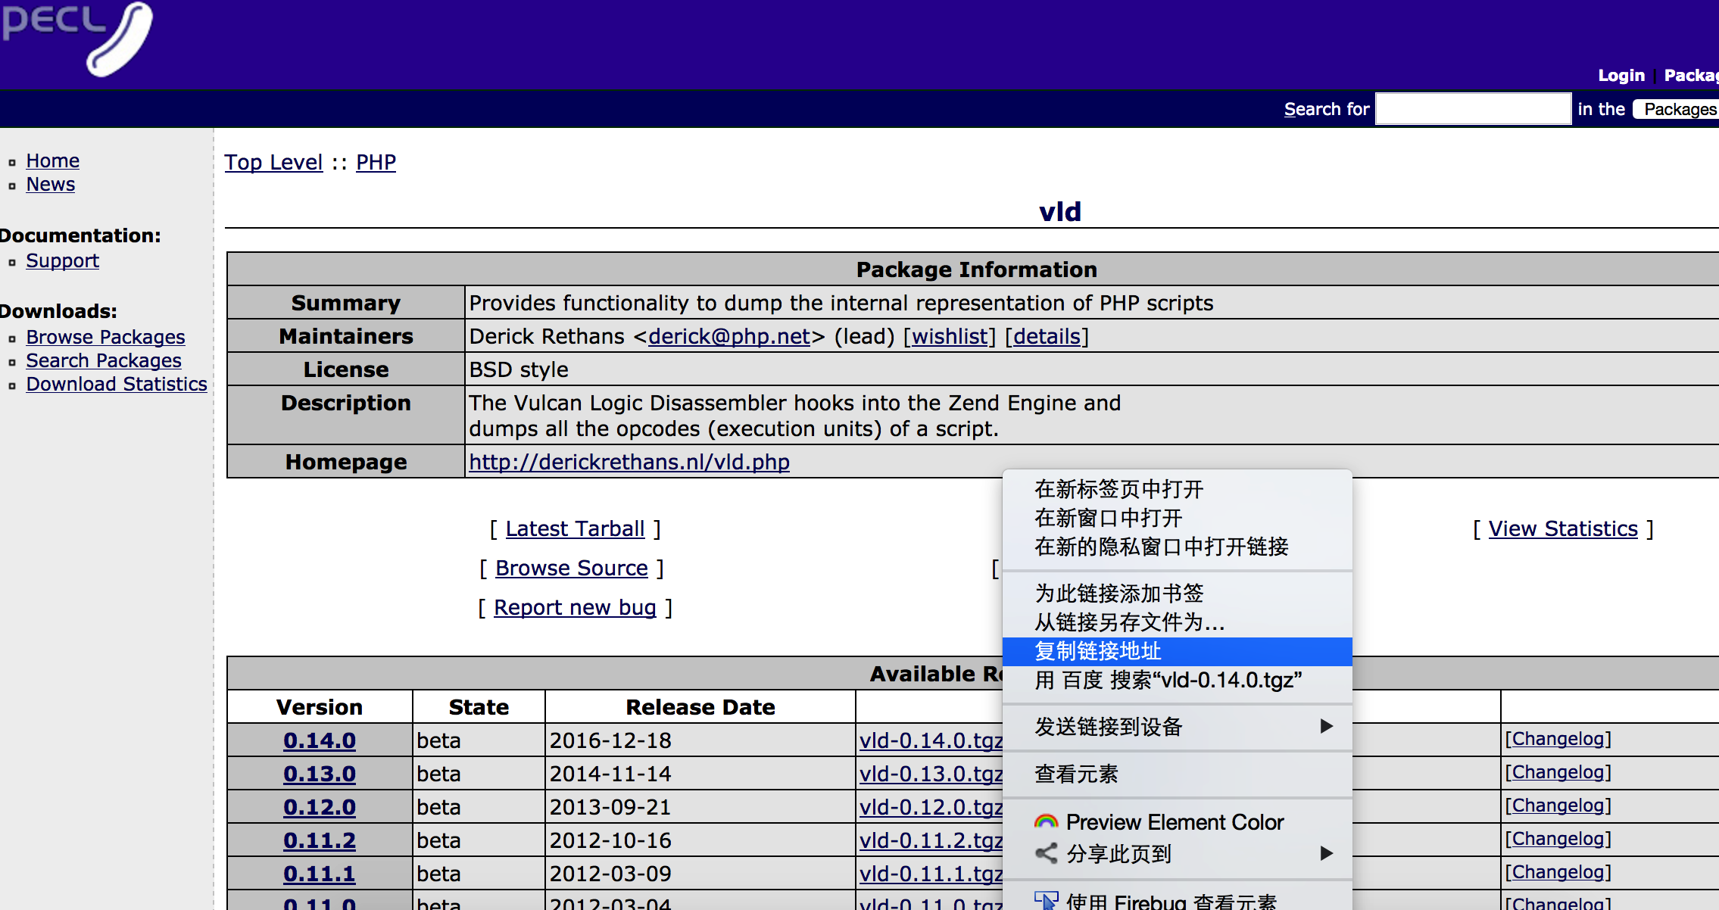Open version 0.12.0 release link
This screenshot has height=910, width=1719.
pyautogui.click(x=320, y=807)
